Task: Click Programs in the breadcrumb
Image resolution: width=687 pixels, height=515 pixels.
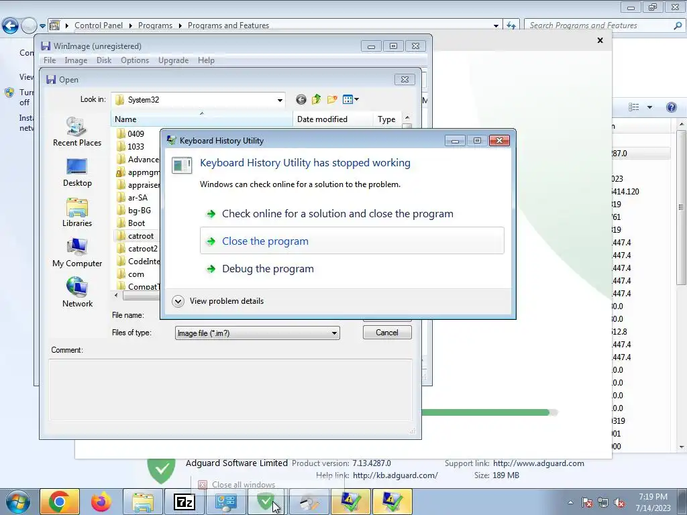Action: pos(155,25)
